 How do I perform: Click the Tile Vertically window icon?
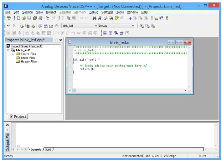[110, 33]
